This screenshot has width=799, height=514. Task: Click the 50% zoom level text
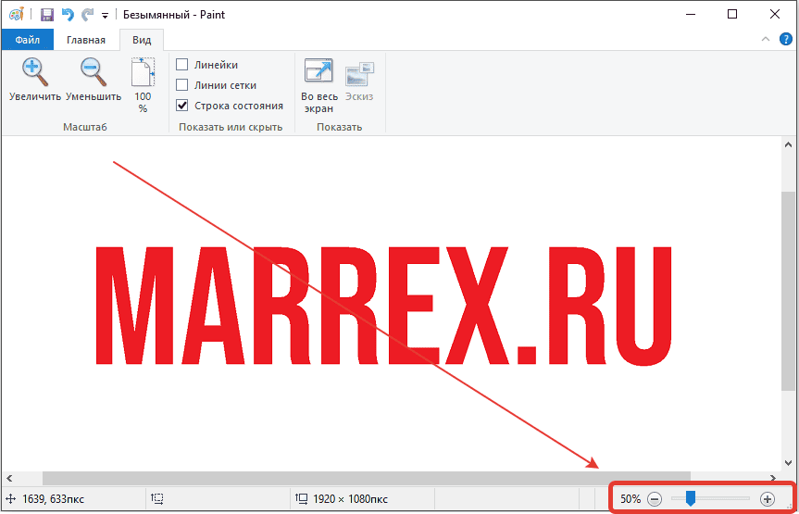[630, 498]
